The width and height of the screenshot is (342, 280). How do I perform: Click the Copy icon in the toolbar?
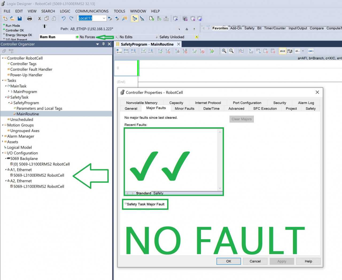(x=46, y=18)
